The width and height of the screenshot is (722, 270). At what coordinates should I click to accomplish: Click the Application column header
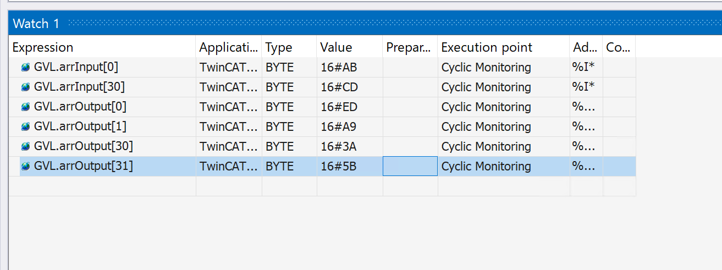tap(228, 47)
